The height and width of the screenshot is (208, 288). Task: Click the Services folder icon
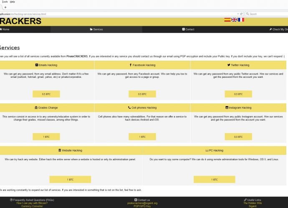91,29
